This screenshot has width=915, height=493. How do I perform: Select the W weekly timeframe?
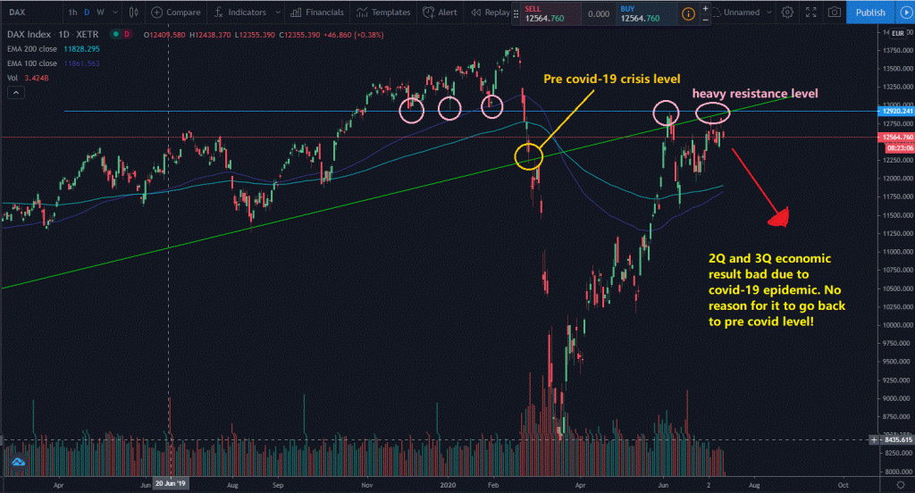click(x=99, y=13)
